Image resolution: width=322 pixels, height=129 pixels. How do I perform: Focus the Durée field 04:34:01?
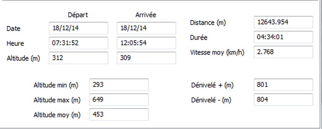coord(283,37)
